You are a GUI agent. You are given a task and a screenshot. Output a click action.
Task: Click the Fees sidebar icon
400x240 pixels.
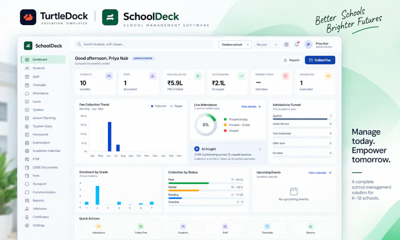27,175
